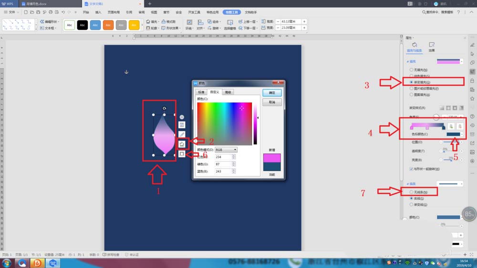This screenshot has width=477, height=268.
Task: Expand the 形状效果 shape effects dropdown
Action: (x=180, y=28)
